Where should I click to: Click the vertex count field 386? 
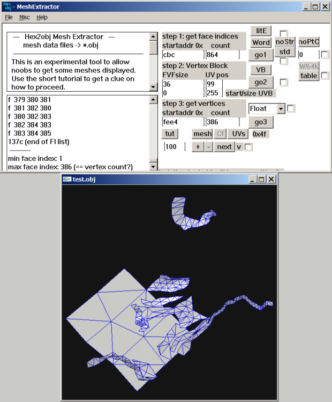(223, 122)
